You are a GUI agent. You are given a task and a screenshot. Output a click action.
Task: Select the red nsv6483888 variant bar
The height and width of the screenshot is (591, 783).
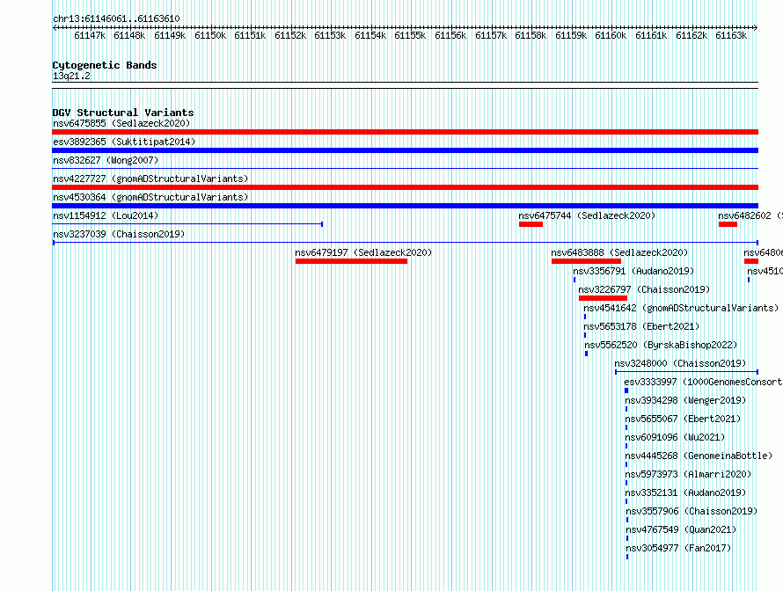coord(586,261)
